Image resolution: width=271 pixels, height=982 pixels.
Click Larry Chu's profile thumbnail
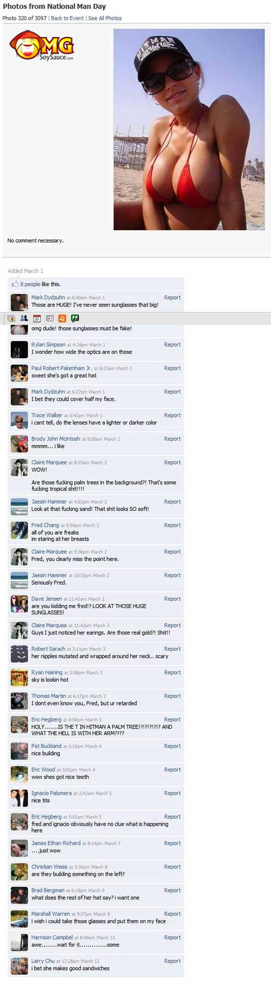pos(20,966)
